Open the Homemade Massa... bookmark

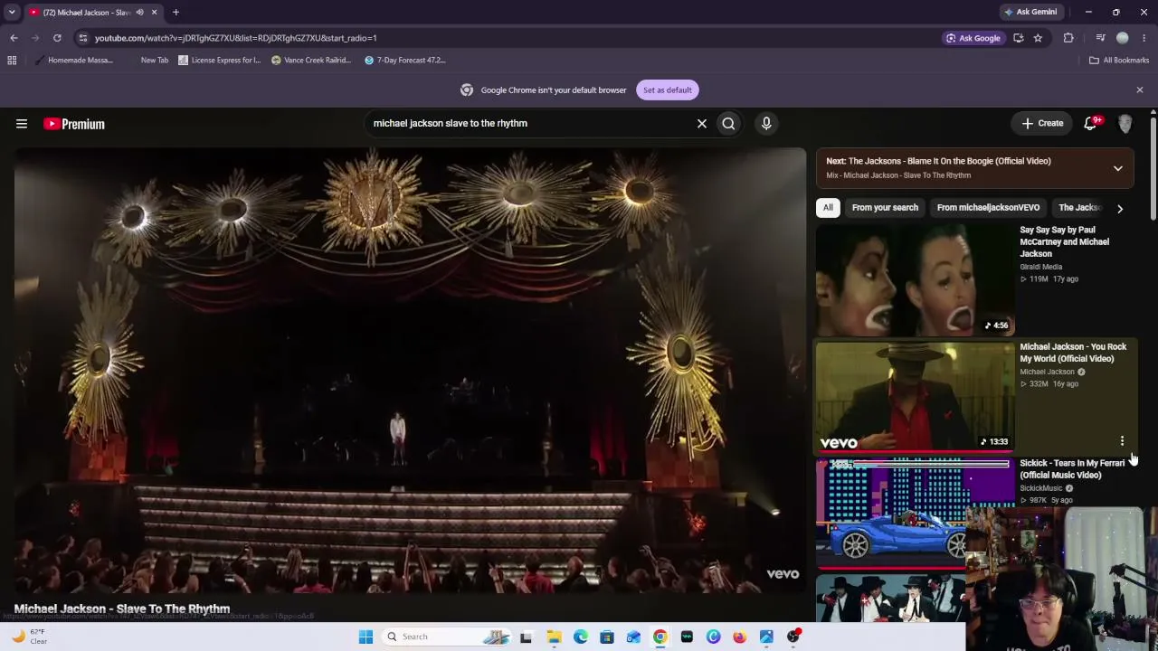[x=74, y=61]
